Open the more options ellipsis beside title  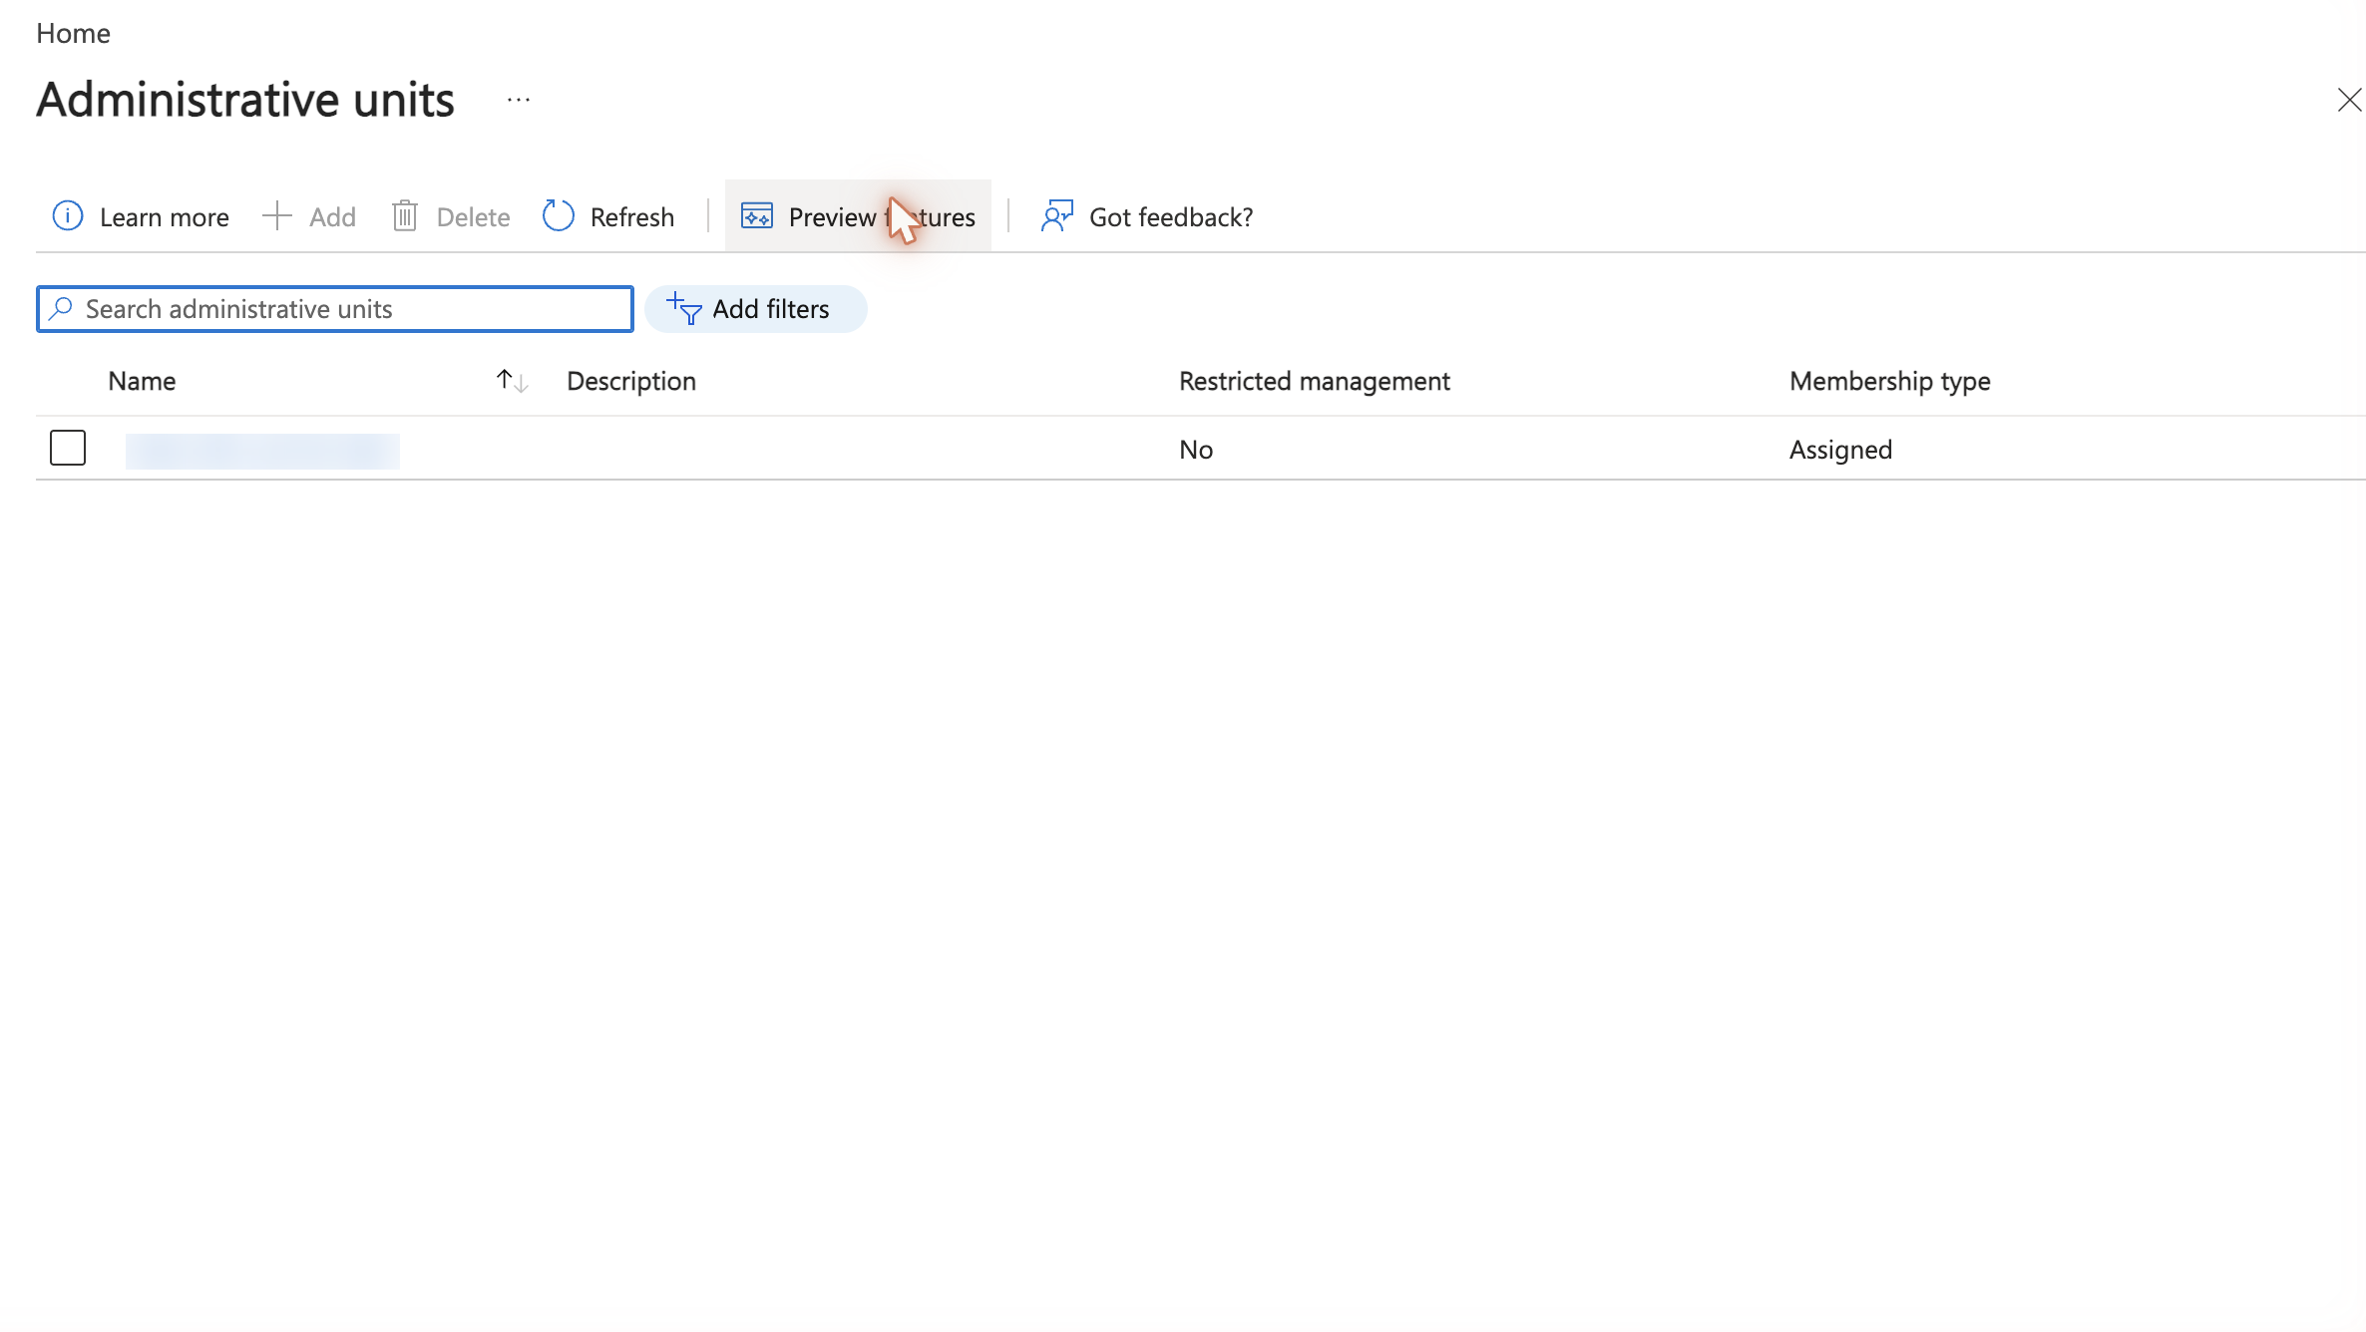coord(519,100)
